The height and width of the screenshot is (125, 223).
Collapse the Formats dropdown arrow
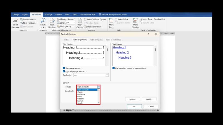(99, 87)
